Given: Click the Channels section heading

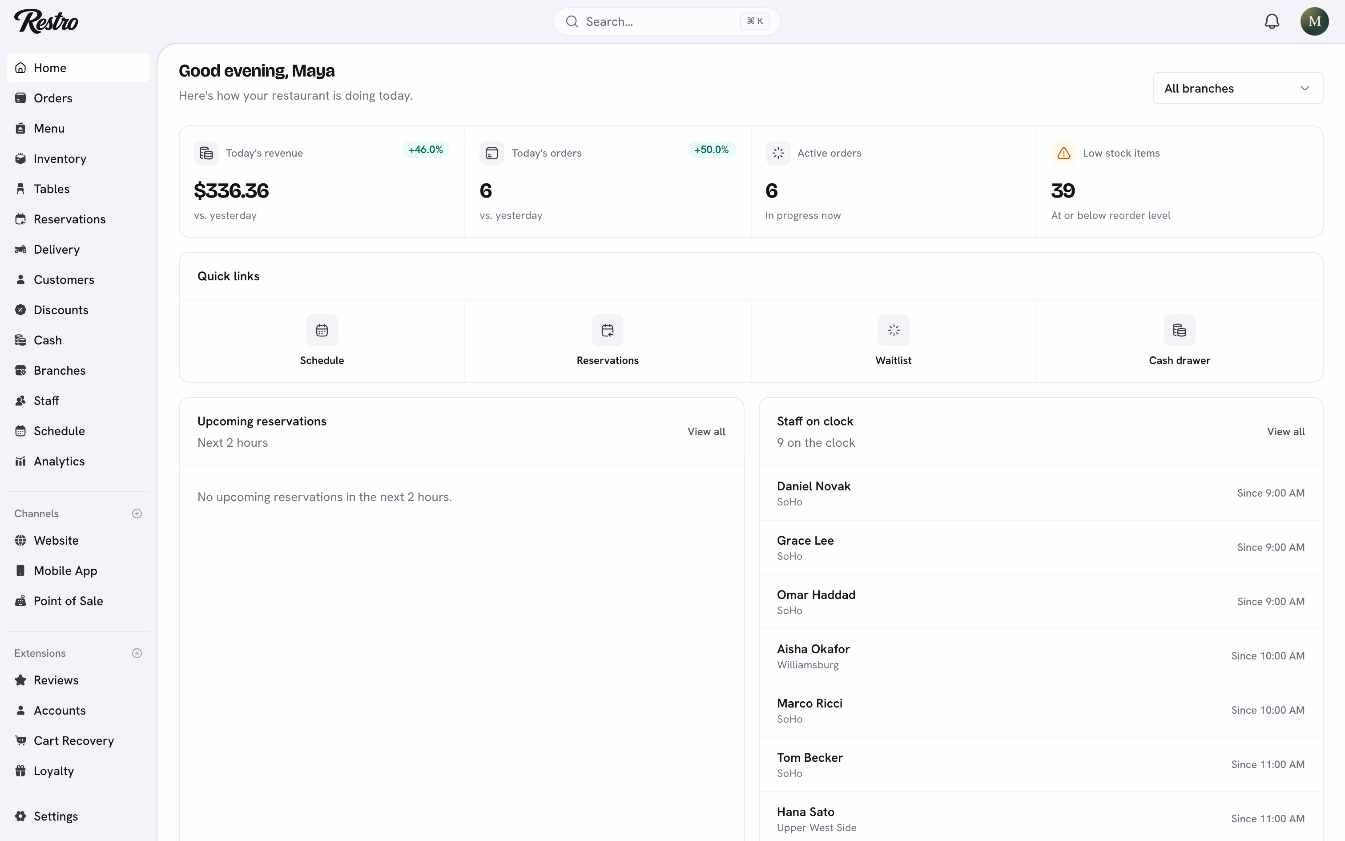Looking at the screenshot, I should point(36,513).
